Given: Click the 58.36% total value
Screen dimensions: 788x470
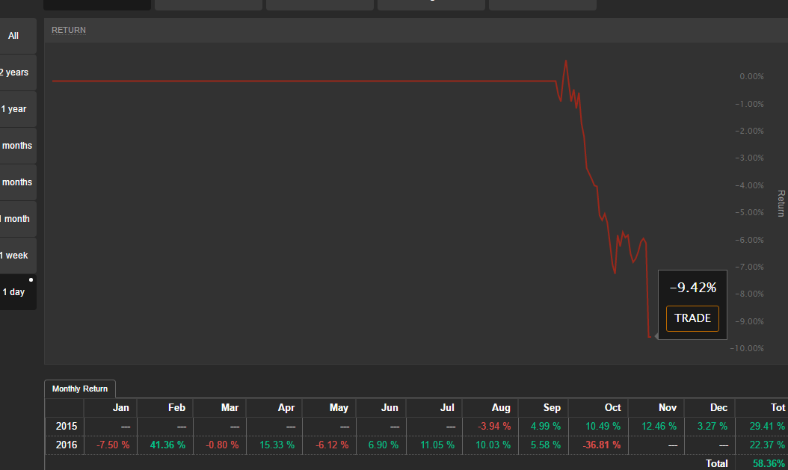Looking at the screenshot, I should [x=769, y=463].
